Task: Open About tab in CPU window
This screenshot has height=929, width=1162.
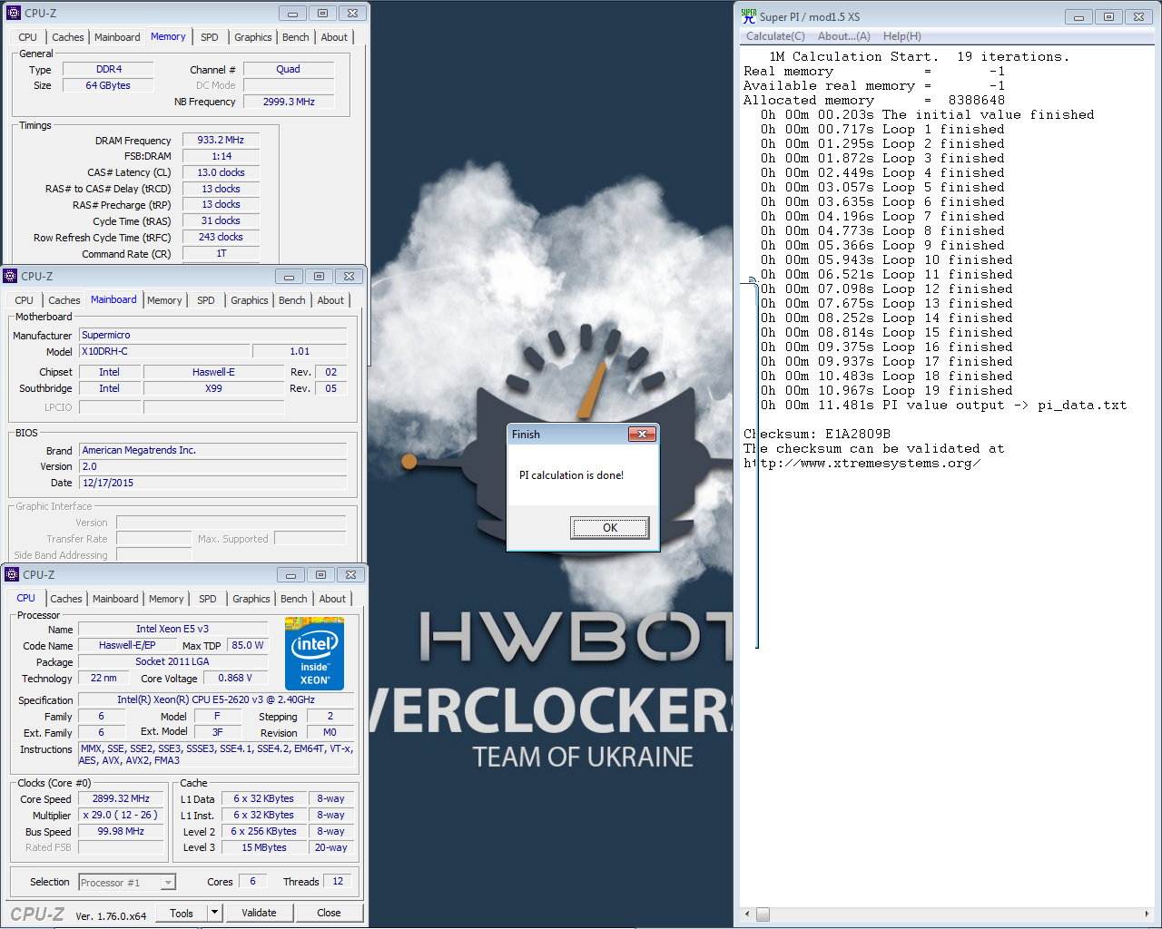Action: click(x=332, y=599)
